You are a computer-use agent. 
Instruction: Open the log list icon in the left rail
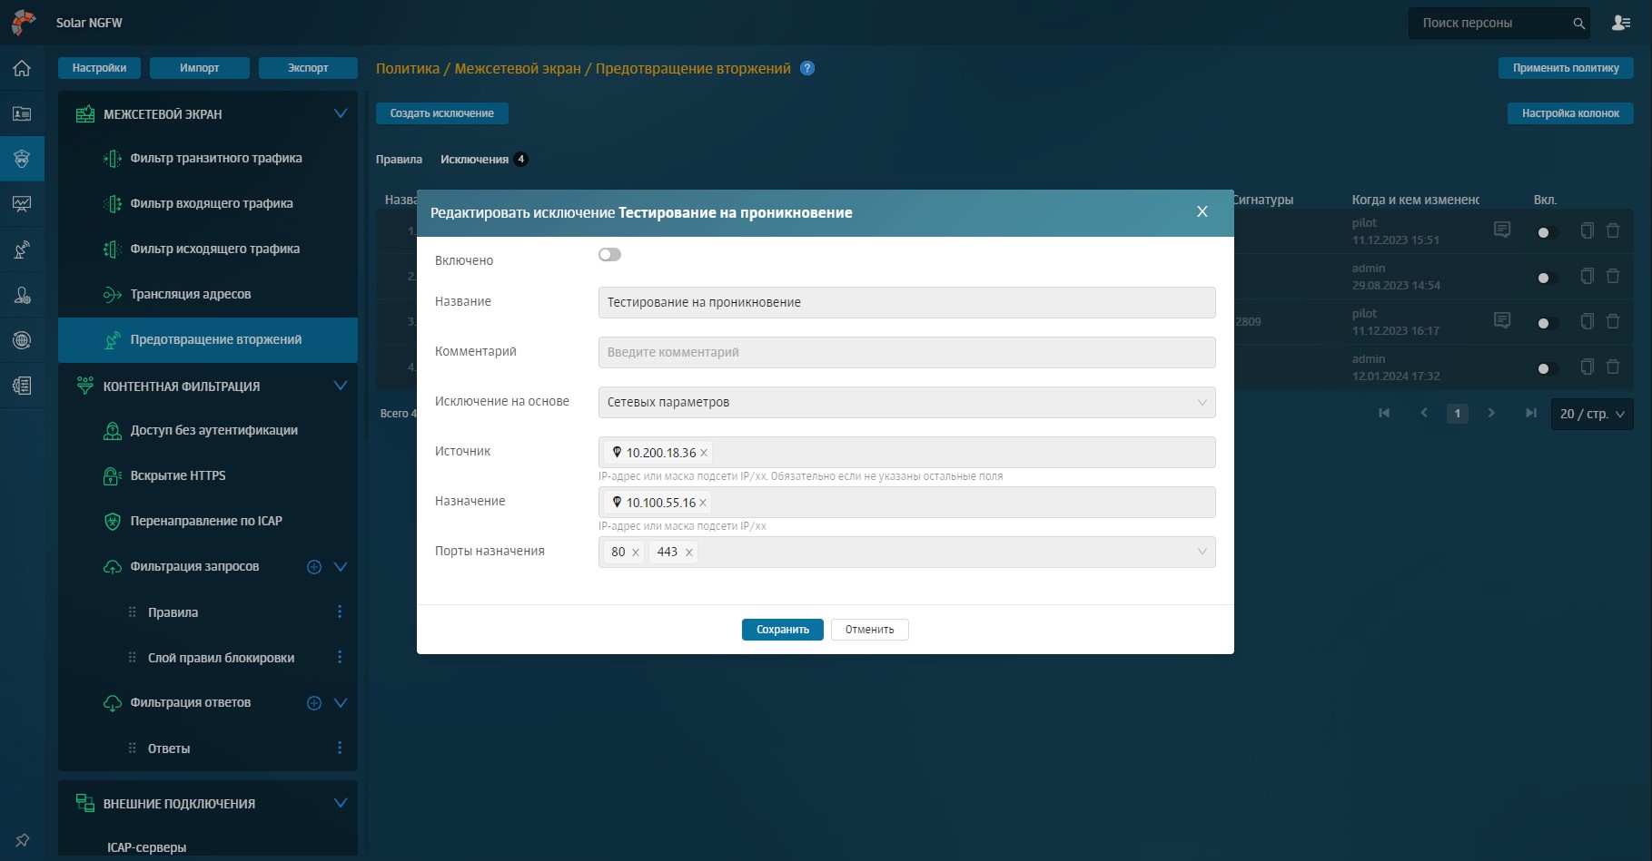[22, 386]
